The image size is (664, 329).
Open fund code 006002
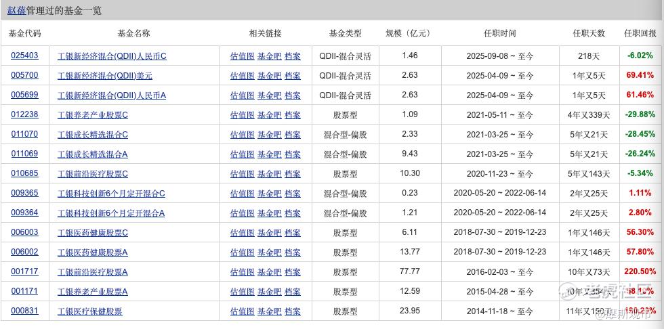[x=24, y=252]
